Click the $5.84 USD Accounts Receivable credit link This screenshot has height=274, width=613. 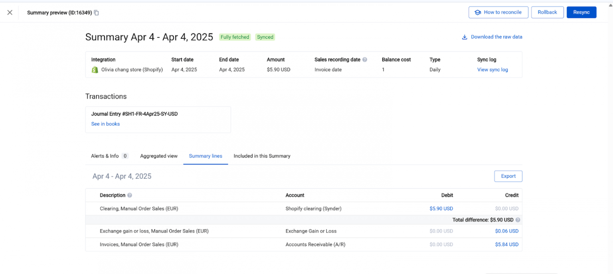coord(507,244)
